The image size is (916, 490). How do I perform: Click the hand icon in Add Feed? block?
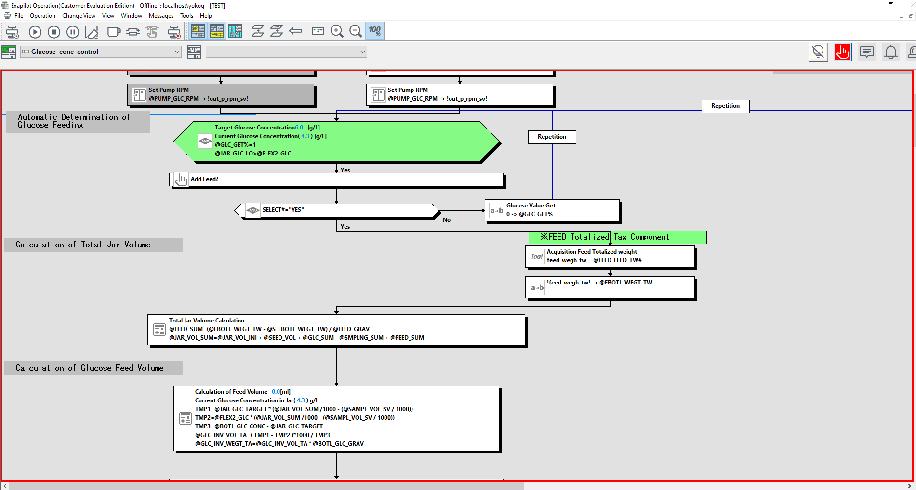point(181,180)
